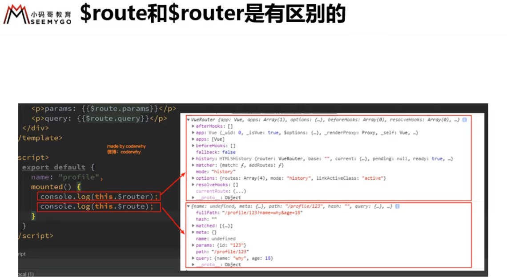Image resolution: width=507 pixels, height=280 pixels.
Task: Click the coderwhy watermark text
Action: [126, 149]
